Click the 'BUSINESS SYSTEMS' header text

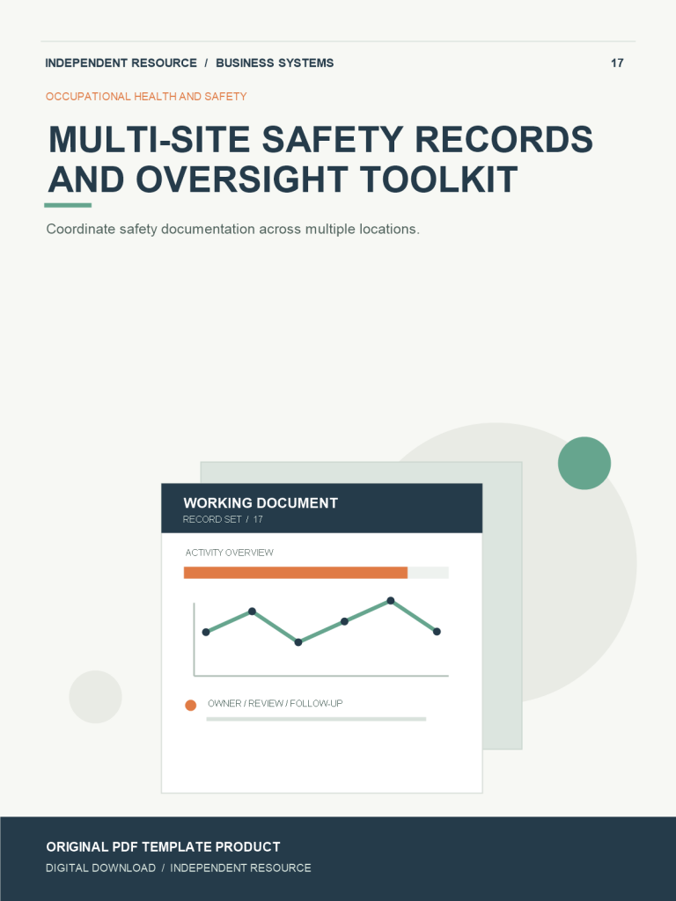(275, 63)
